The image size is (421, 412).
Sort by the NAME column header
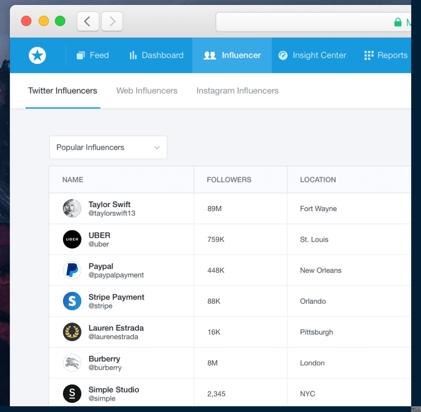point(73,180)
